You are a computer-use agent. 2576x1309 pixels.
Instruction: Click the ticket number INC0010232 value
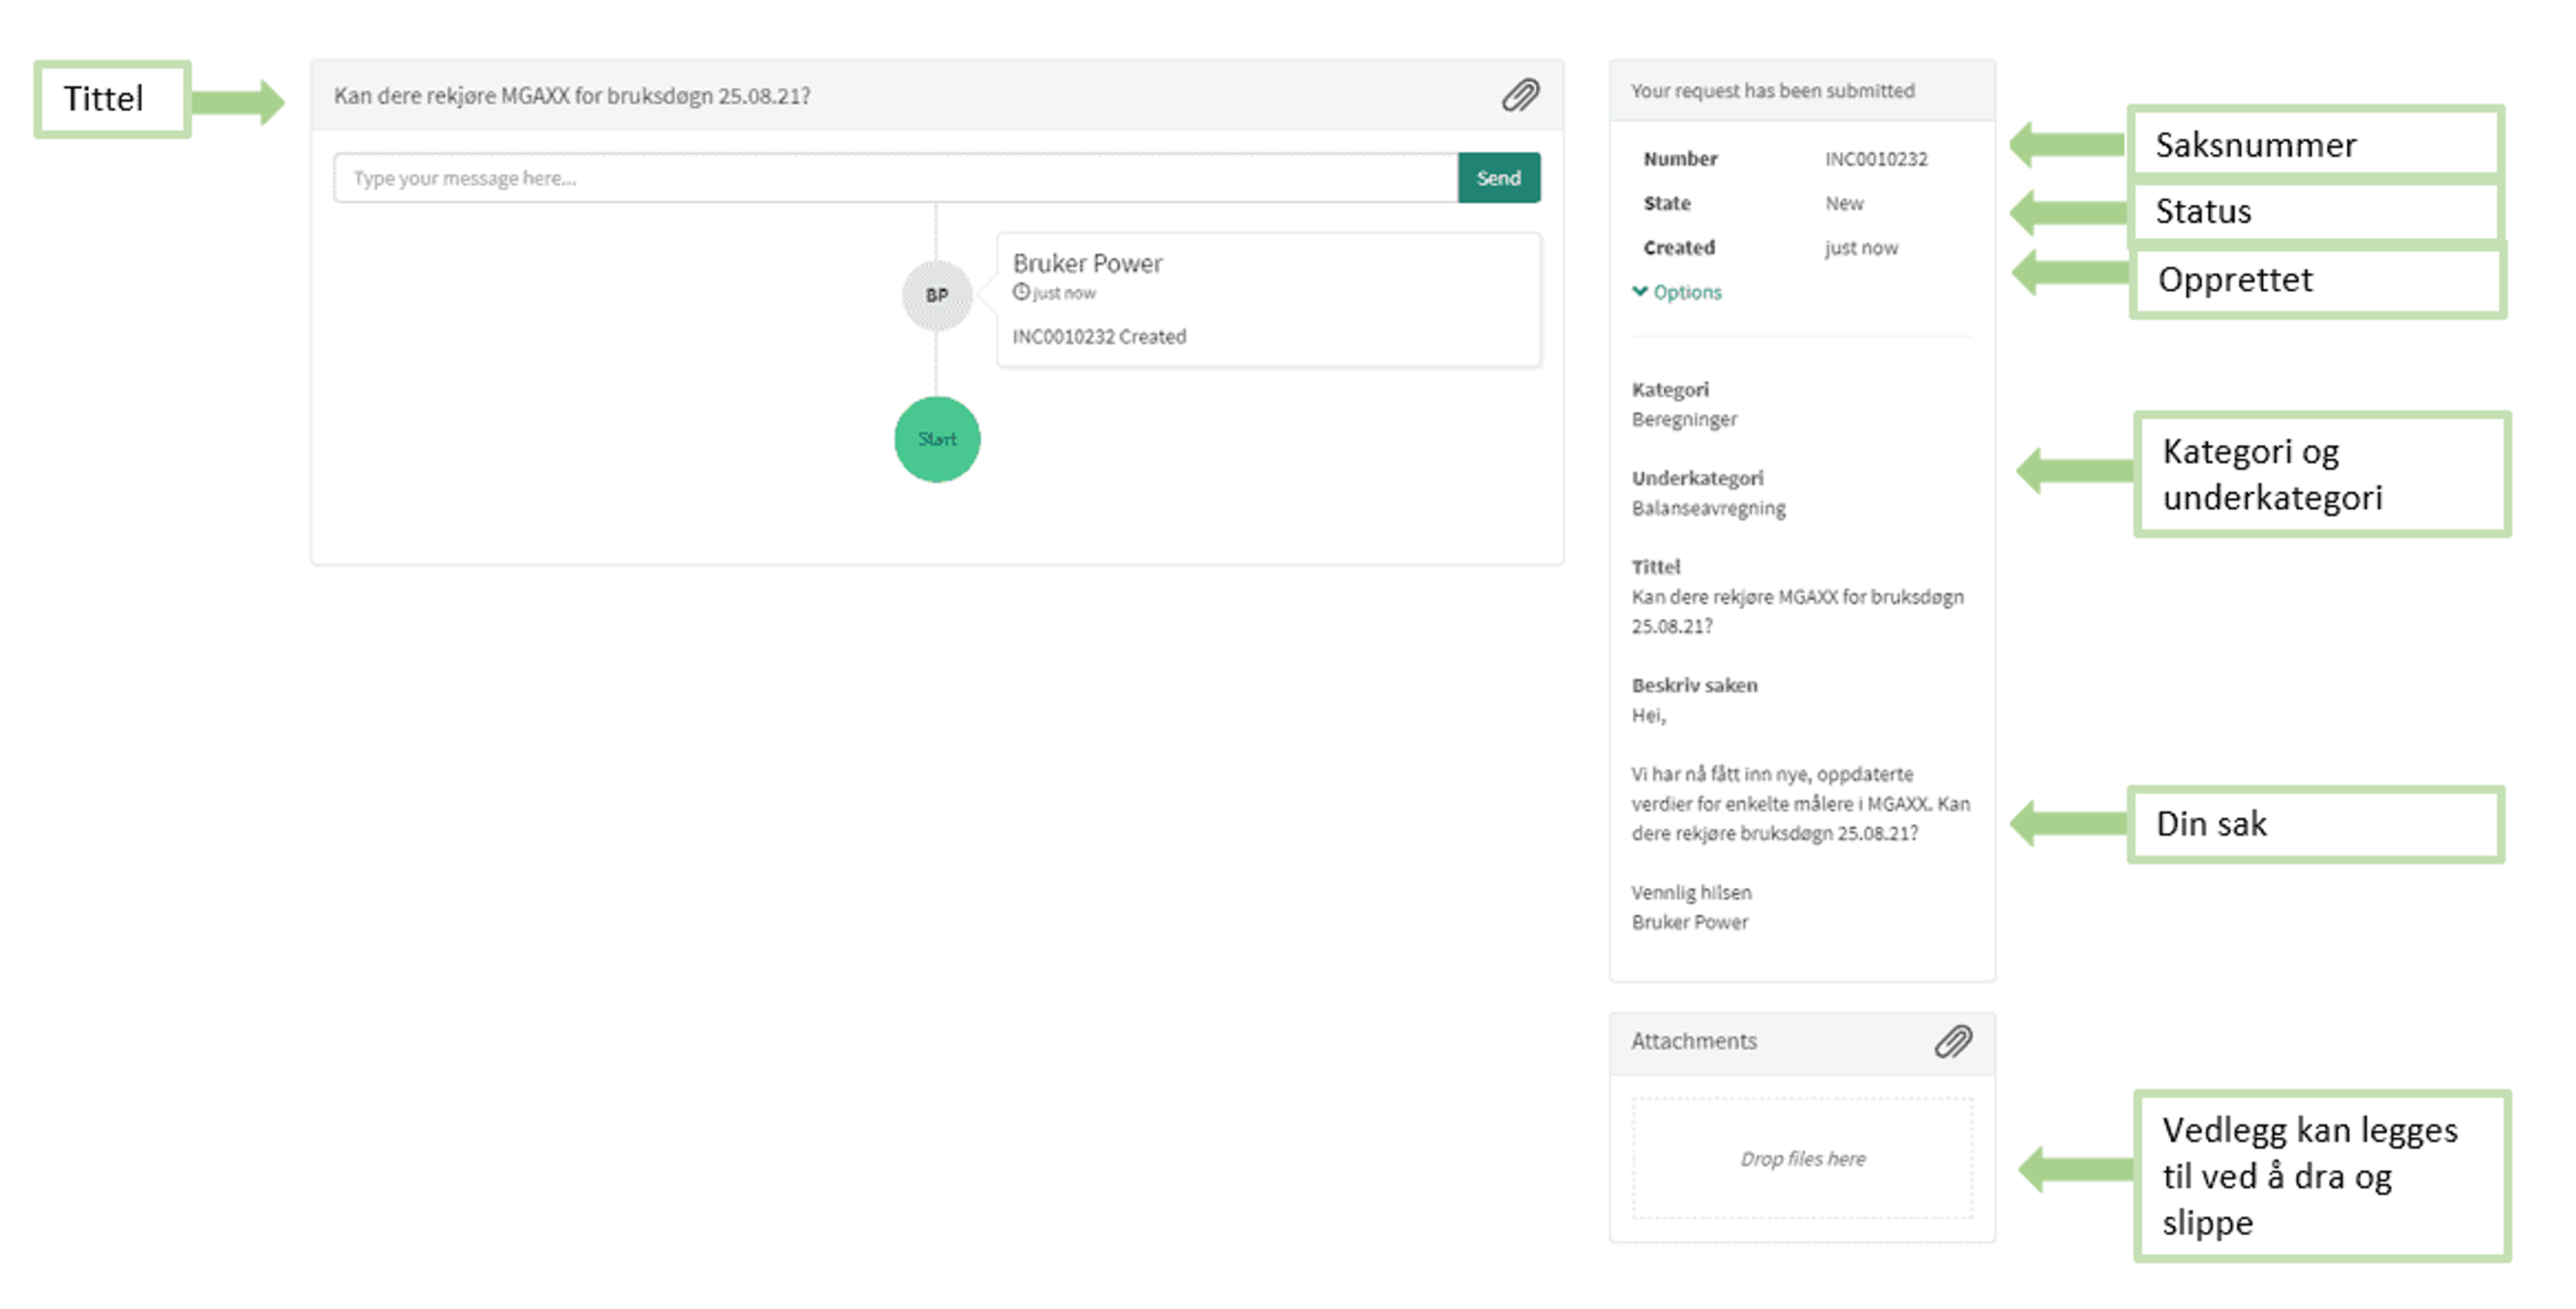tap(1876, 159)
